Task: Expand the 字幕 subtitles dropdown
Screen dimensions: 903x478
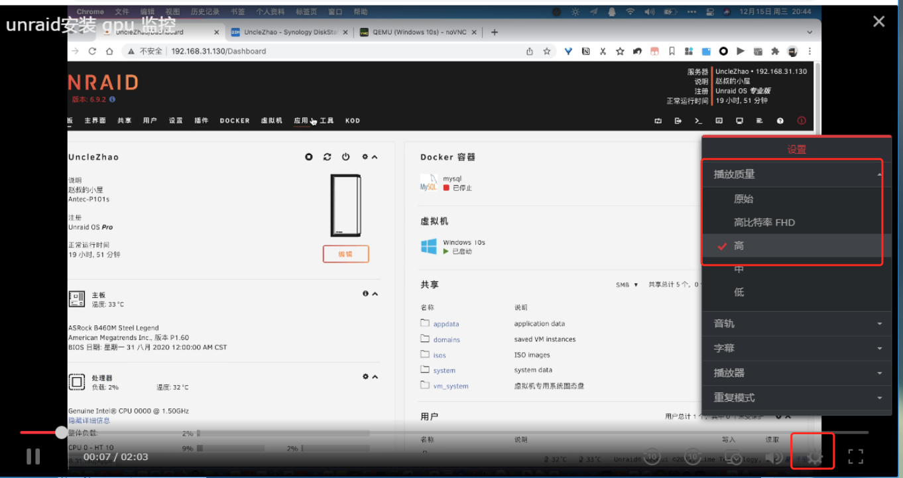Action: 796,347
